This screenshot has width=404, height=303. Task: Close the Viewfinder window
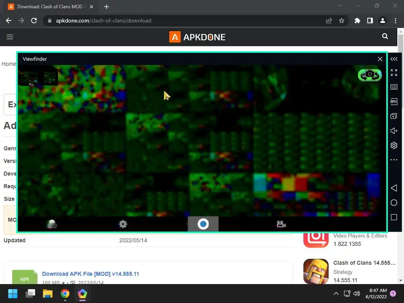point(380,59)
